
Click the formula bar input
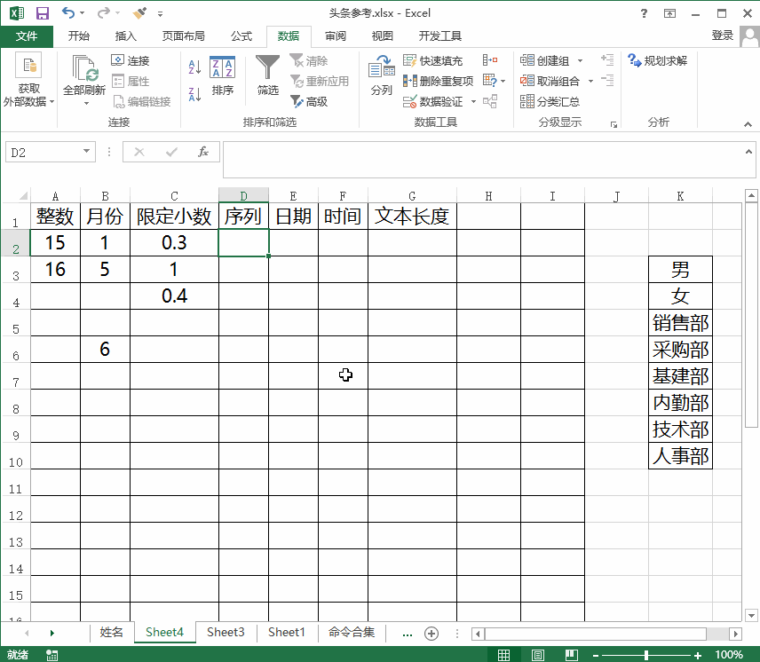coord(483,160)
